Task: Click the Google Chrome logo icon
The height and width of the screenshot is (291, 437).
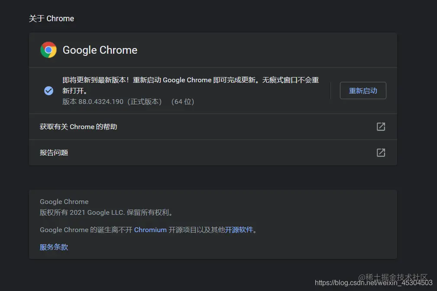Action: point(49,50)
